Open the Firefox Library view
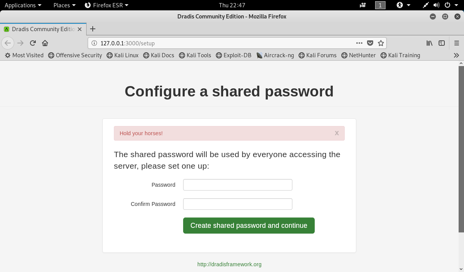Image resolution: width=464 pixels, height=272 pixels. coord(429,43)
